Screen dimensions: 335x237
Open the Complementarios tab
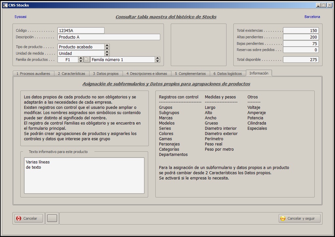pyautogui.click(x=190, y=74)
